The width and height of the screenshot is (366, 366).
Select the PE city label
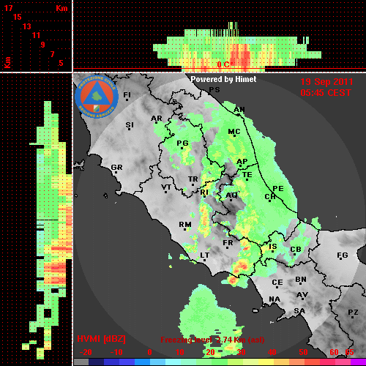pos(278,189)
